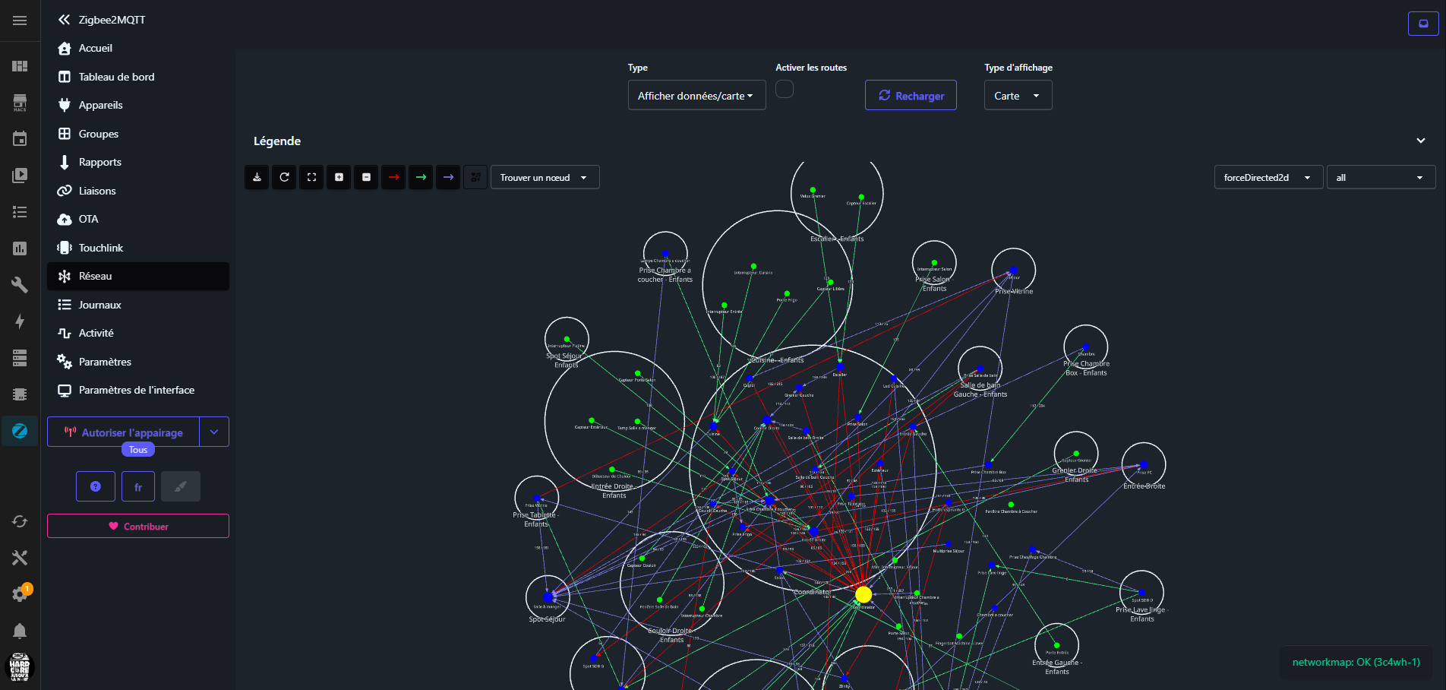Toggle the purple arrow link filter
Viewport: 1446px width, 690px height.
[x=448, y=177]
